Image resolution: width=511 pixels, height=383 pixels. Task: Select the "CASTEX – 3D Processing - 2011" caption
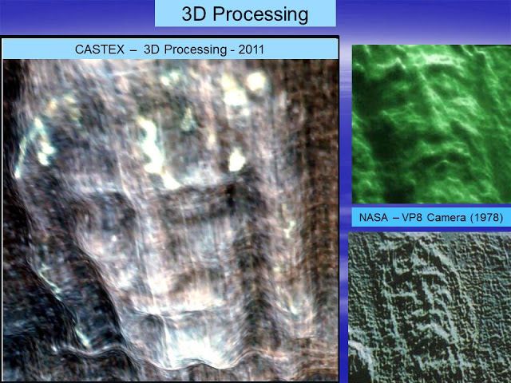point(169,49)
